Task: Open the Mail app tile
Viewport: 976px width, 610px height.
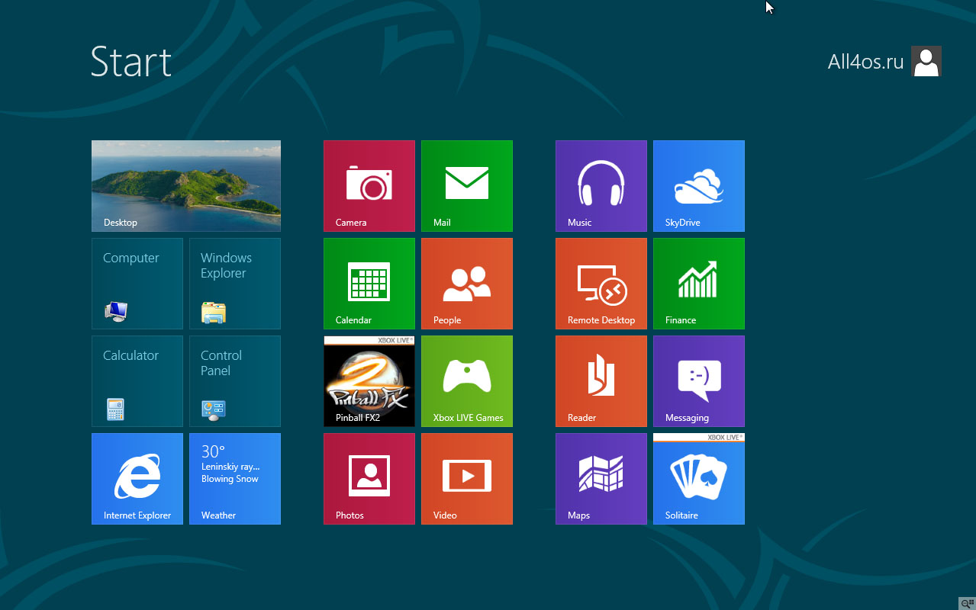Action: click(467, 186)
